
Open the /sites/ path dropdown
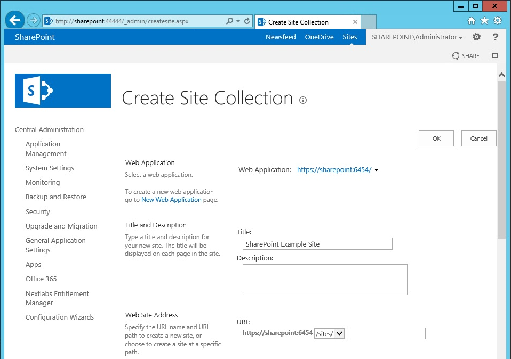(329, 333)
